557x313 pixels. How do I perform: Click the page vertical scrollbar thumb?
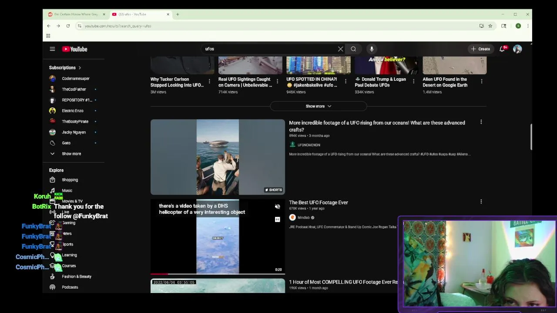531,137
